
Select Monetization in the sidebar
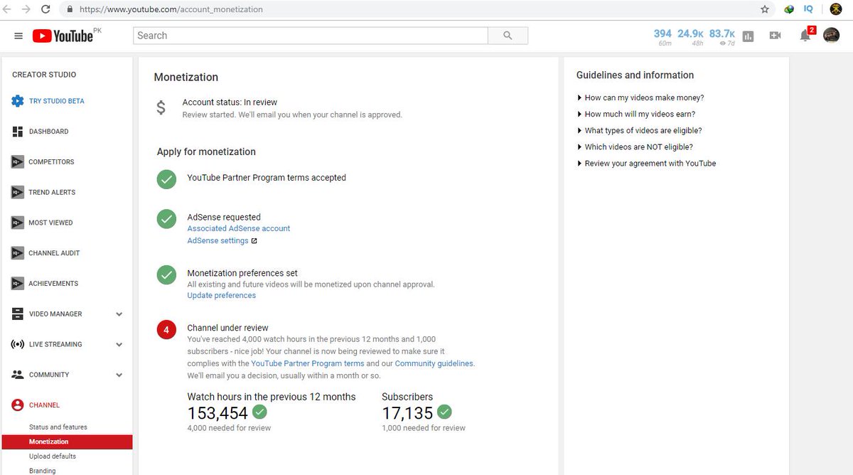[x=67, y=442]
